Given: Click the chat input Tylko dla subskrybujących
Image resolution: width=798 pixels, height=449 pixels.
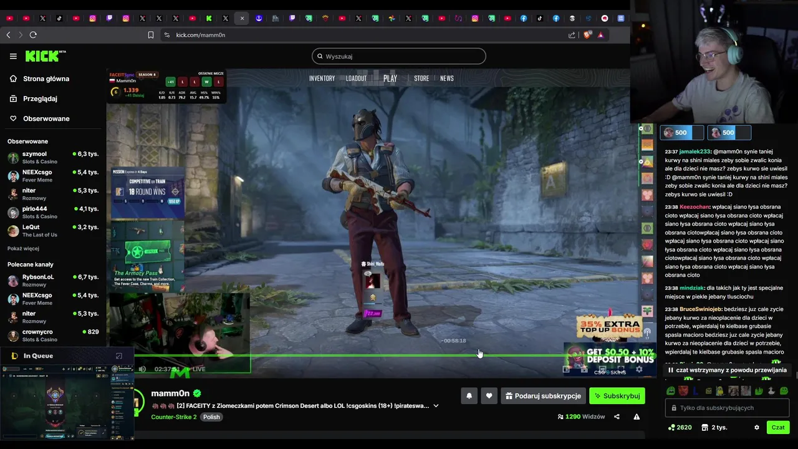Looking at the screenshot, I should pos(727,408).
